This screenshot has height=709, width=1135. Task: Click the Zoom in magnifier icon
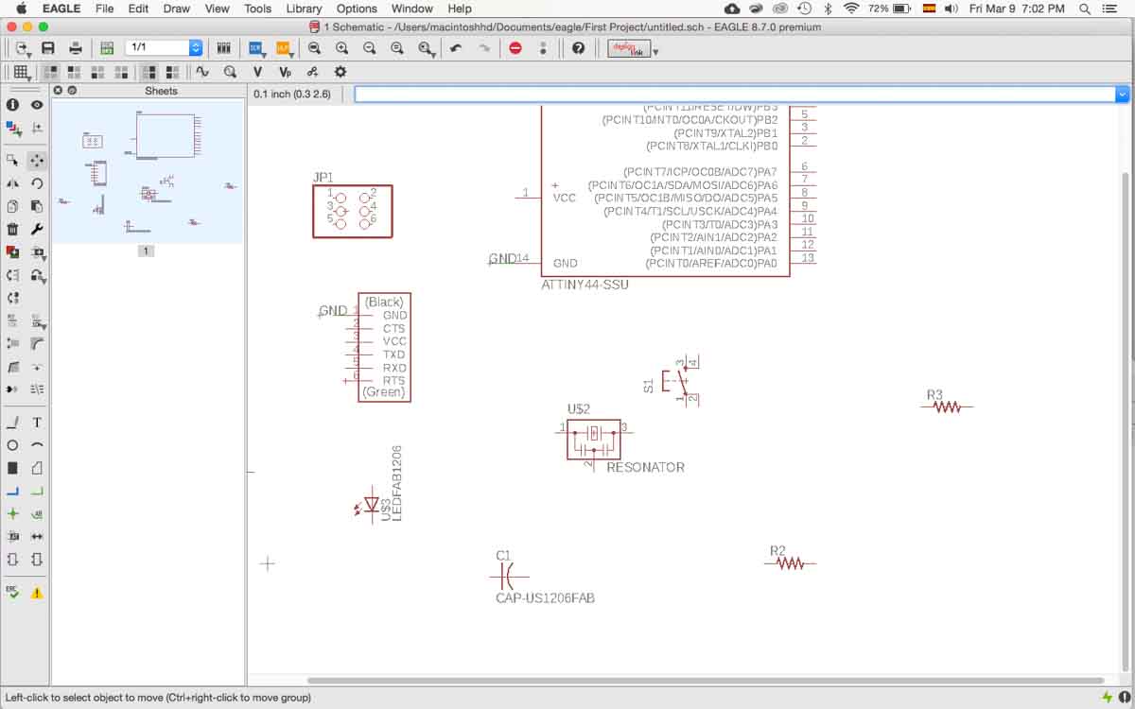pos(341,48)
